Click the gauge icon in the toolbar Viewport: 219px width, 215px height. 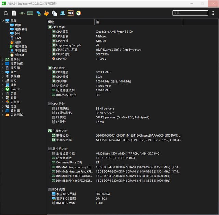click(x=79, y=13)
